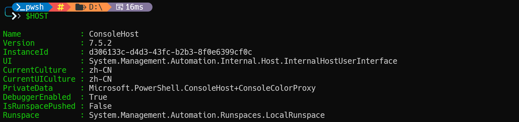519x122 pixels.
Task: Click the 16ms duration text
Action: tap(134, 7)
